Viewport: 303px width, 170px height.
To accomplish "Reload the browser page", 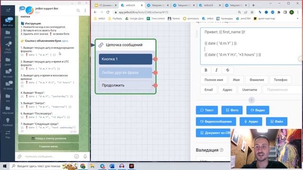I will (x=108, y=12).
